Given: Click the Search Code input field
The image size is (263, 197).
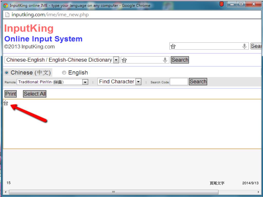Looking at the screenshot, I should point(179,82).
